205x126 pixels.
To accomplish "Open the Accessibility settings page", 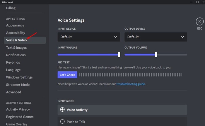I will [x=16, y=33].
